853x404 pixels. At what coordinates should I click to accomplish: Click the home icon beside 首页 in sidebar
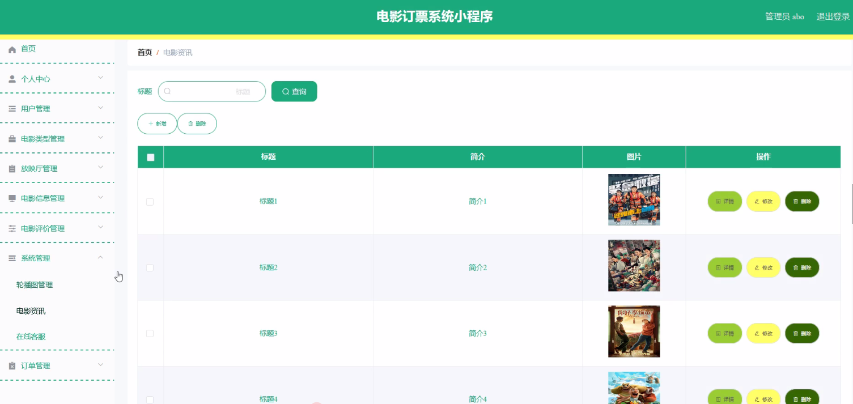[12, 50]
